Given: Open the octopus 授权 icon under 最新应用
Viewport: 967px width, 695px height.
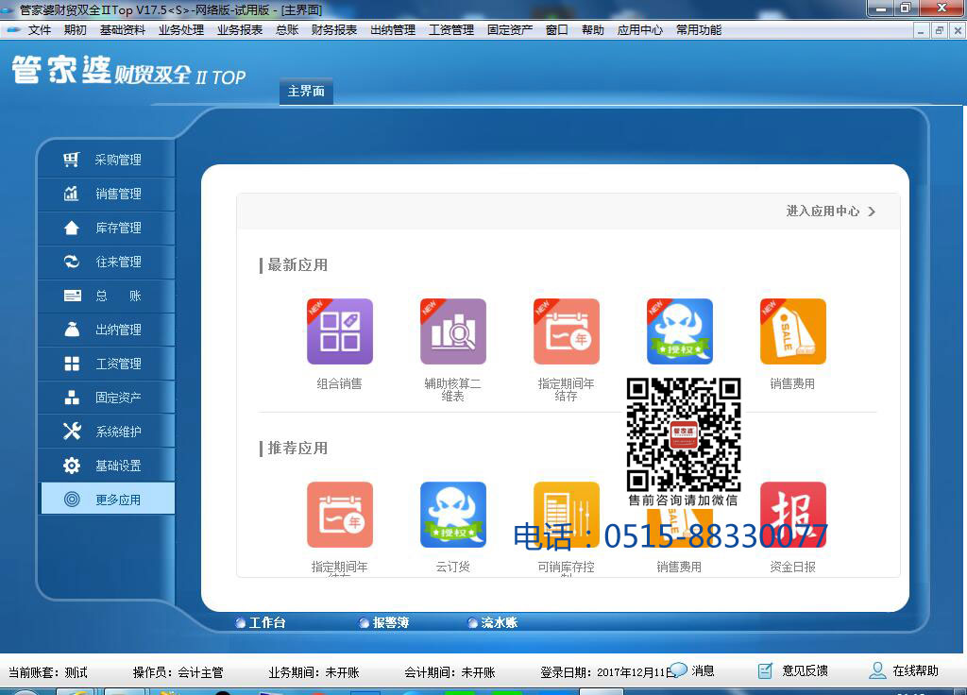Looking at the screenshot, I should pyautogui.click(x=680, y=331).
